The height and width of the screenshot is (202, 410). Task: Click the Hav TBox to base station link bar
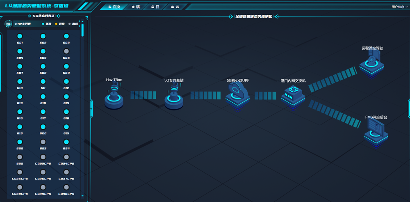(143, 95)
